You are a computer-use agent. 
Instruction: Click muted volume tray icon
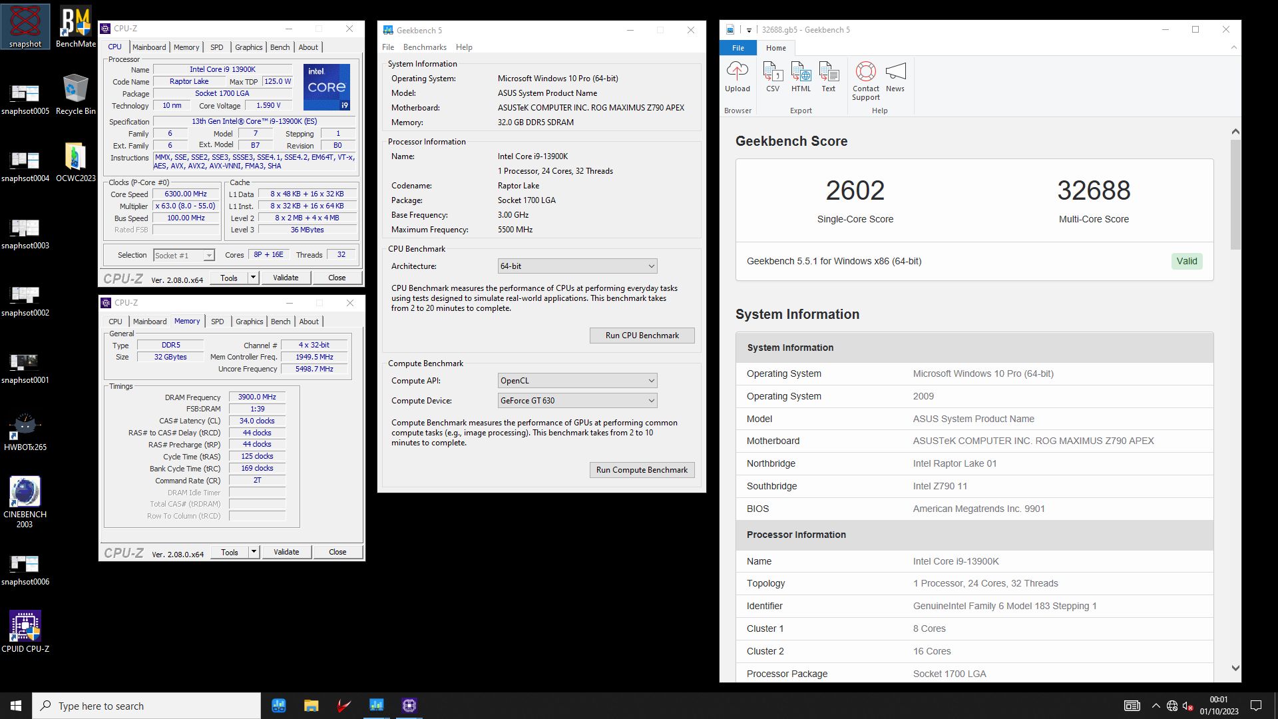pos(1187,706)
